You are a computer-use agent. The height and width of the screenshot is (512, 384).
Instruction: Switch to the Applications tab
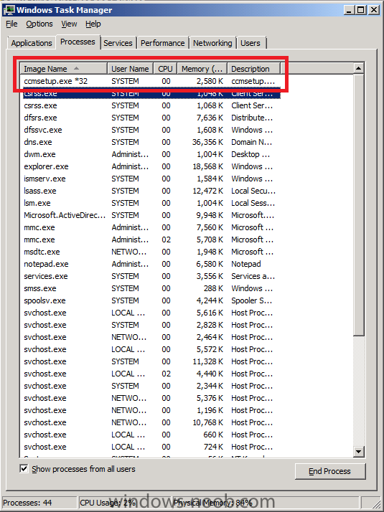tap(32, 43)
